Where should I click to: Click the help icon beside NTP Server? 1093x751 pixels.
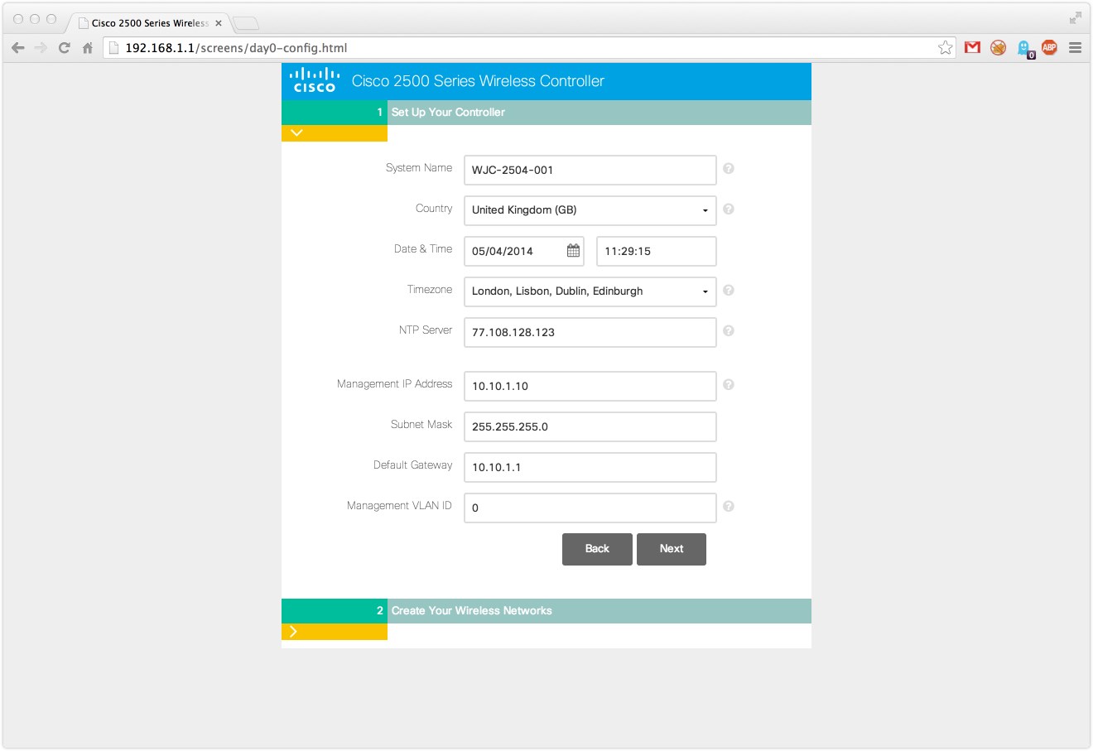pyautogui.click(x=729, y=330)
